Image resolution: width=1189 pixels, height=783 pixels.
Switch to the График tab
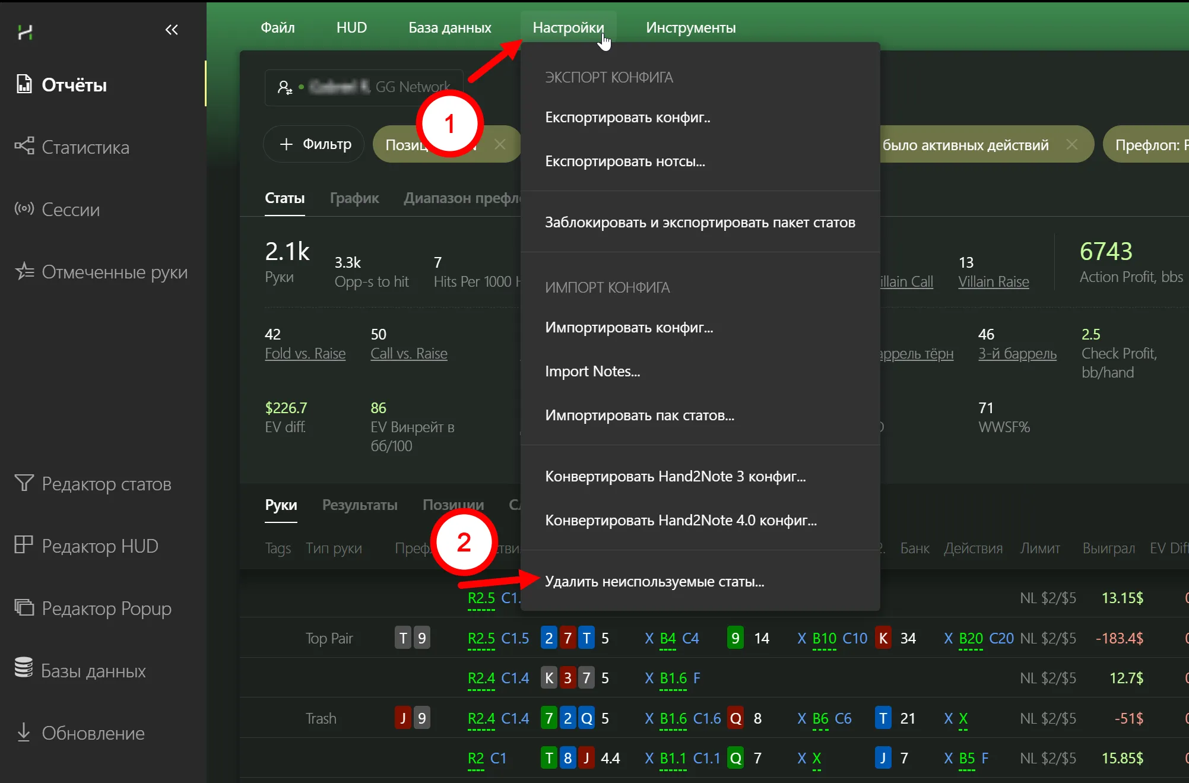click(354, 198)
